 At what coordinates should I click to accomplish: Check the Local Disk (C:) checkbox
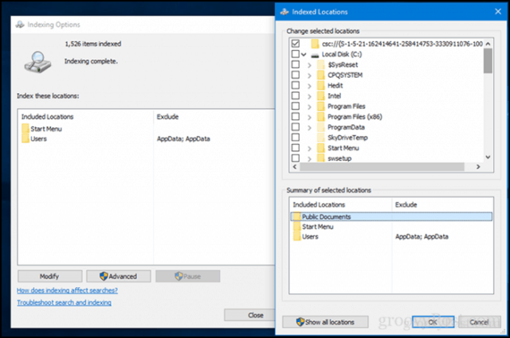296,54
